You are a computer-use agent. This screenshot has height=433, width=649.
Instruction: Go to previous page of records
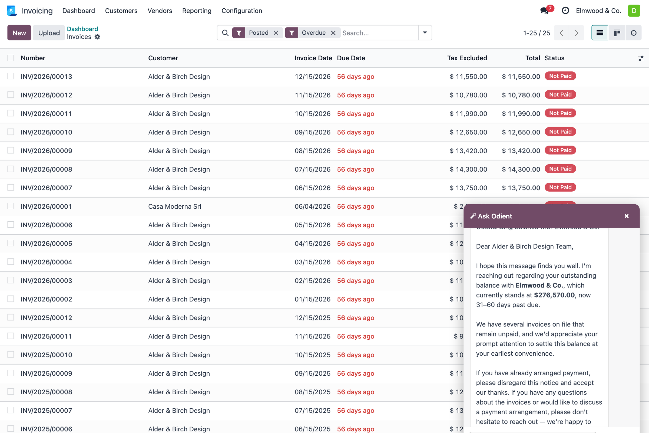click(561, 33)
